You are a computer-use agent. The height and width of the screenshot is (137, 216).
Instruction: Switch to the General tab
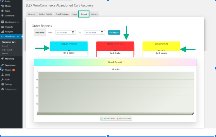pos(32,14)
